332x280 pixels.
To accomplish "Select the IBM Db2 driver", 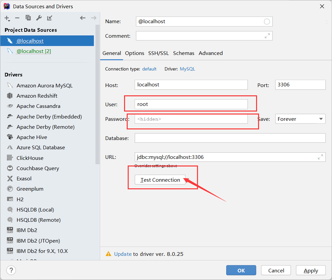I will click(27, 230).
